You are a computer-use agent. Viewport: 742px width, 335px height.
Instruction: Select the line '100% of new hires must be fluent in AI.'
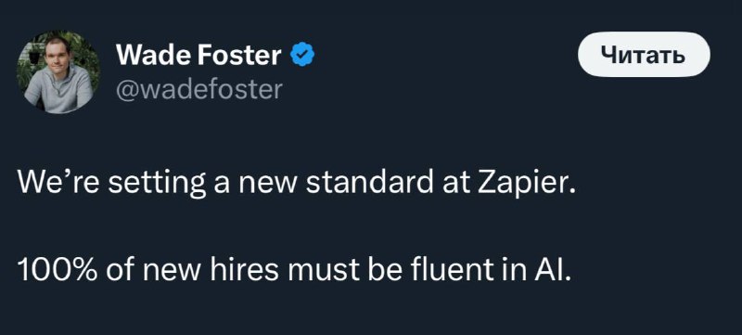[294, 272]
